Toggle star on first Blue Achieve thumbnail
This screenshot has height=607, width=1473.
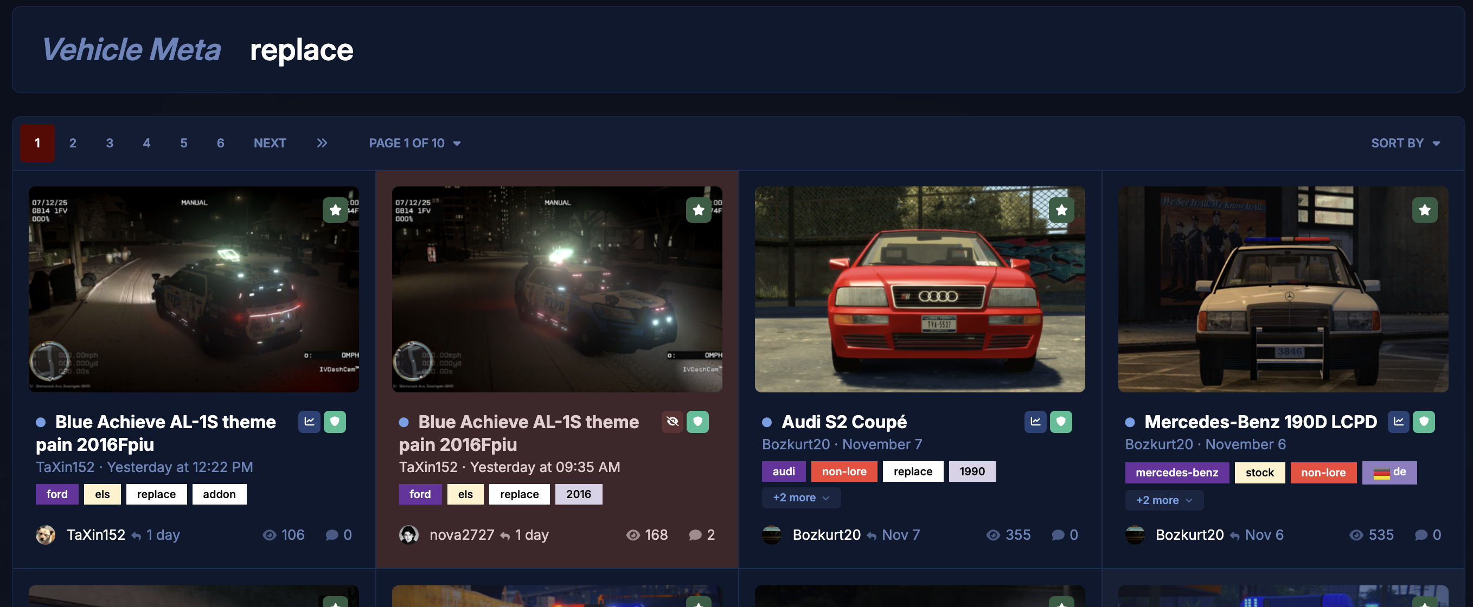[x=335, y=210]
